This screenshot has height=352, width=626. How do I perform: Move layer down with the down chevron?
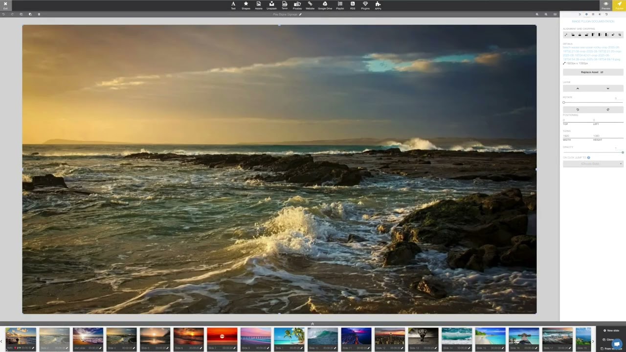[x=608, y=88]
